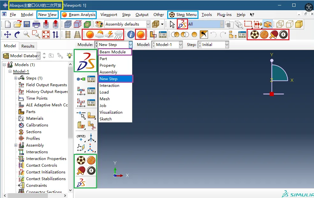
Task: Click the 8-ball icon in the top toolbar
Action: [x=283, y=34]
